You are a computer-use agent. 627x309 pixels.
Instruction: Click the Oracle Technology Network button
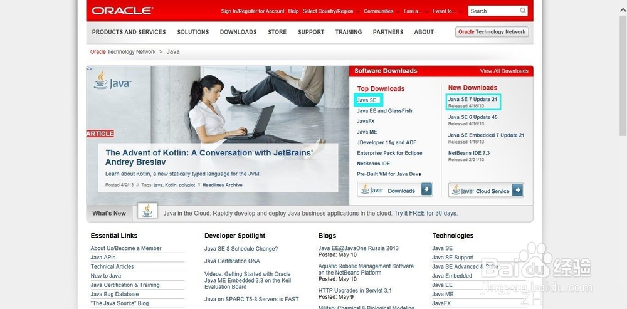(492, 32)
